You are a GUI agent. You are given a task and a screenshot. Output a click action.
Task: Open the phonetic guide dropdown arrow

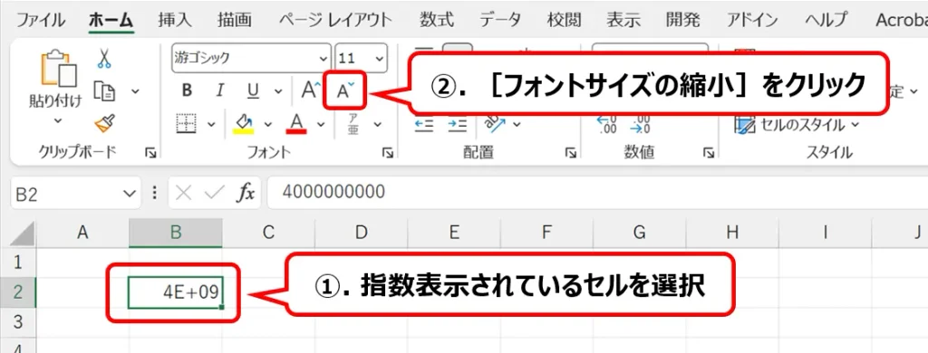377,124
